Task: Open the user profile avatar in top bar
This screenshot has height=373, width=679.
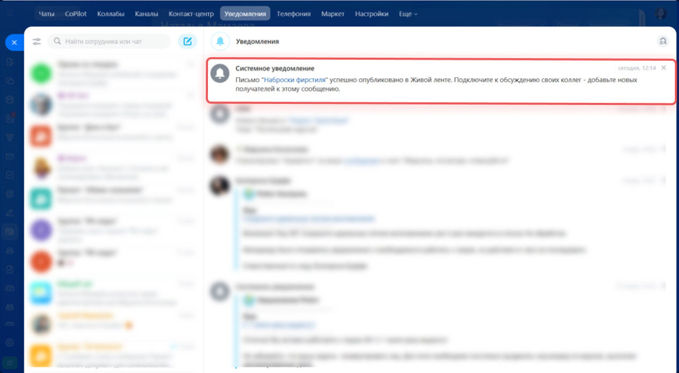Action: pos(660,14)
